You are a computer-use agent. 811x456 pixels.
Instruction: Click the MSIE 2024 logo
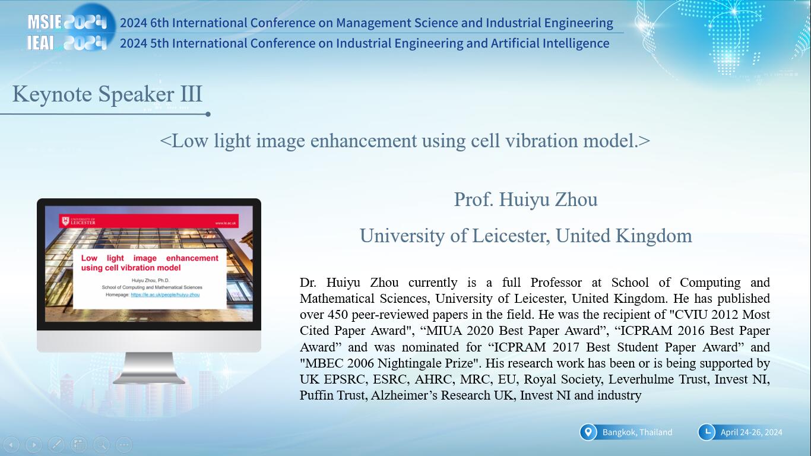[66, 23]
